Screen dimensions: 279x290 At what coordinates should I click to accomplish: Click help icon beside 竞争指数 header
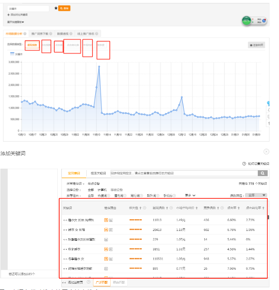click(x=222, y=208)
